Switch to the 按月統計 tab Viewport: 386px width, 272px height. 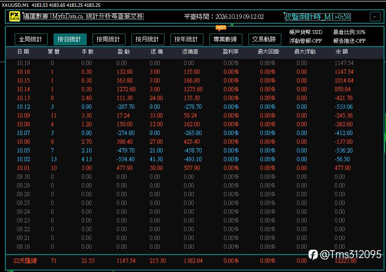click(147, 39)
